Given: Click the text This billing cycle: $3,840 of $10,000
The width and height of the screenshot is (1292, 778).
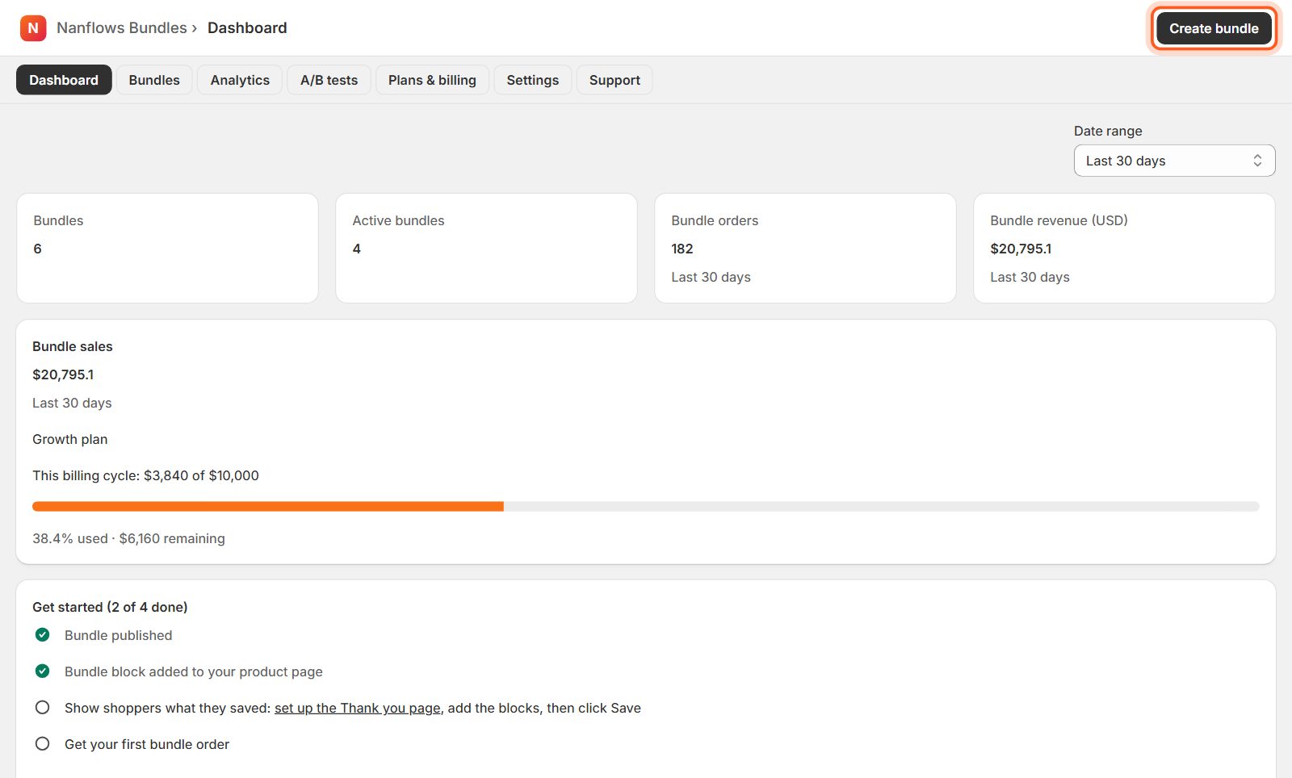Looking at the screenshot, I should coord(145,475).
